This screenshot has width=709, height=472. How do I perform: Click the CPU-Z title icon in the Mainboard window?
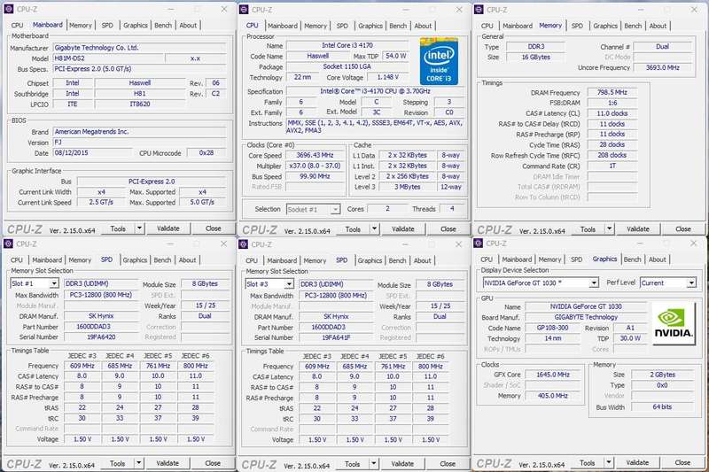click(9, 9)
